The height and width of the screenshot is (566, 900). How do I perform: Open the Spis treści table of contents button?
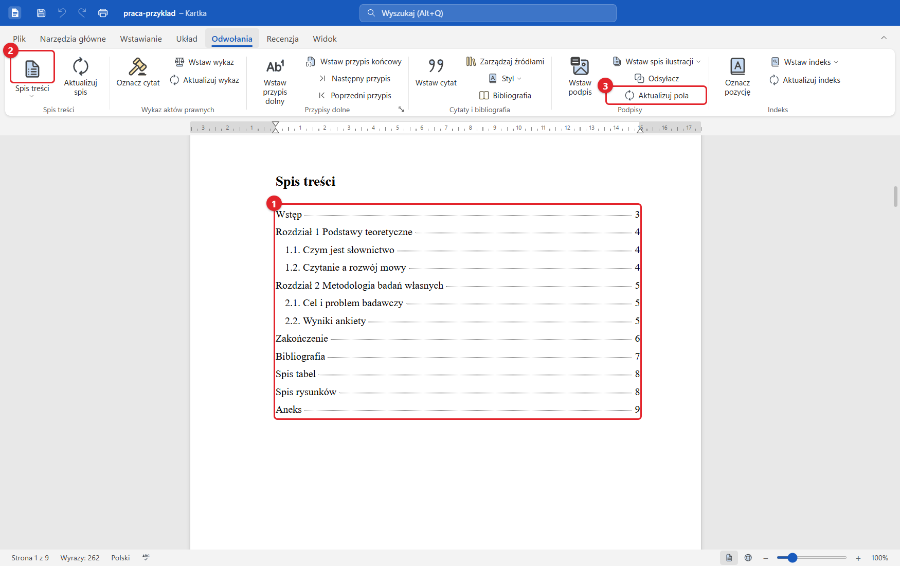coord(32,76)
